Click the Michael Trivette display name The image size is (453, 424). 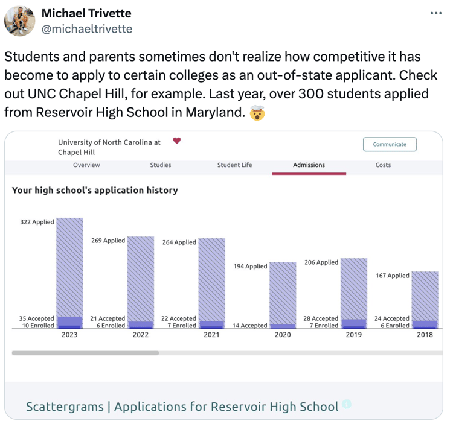(86, 13)
